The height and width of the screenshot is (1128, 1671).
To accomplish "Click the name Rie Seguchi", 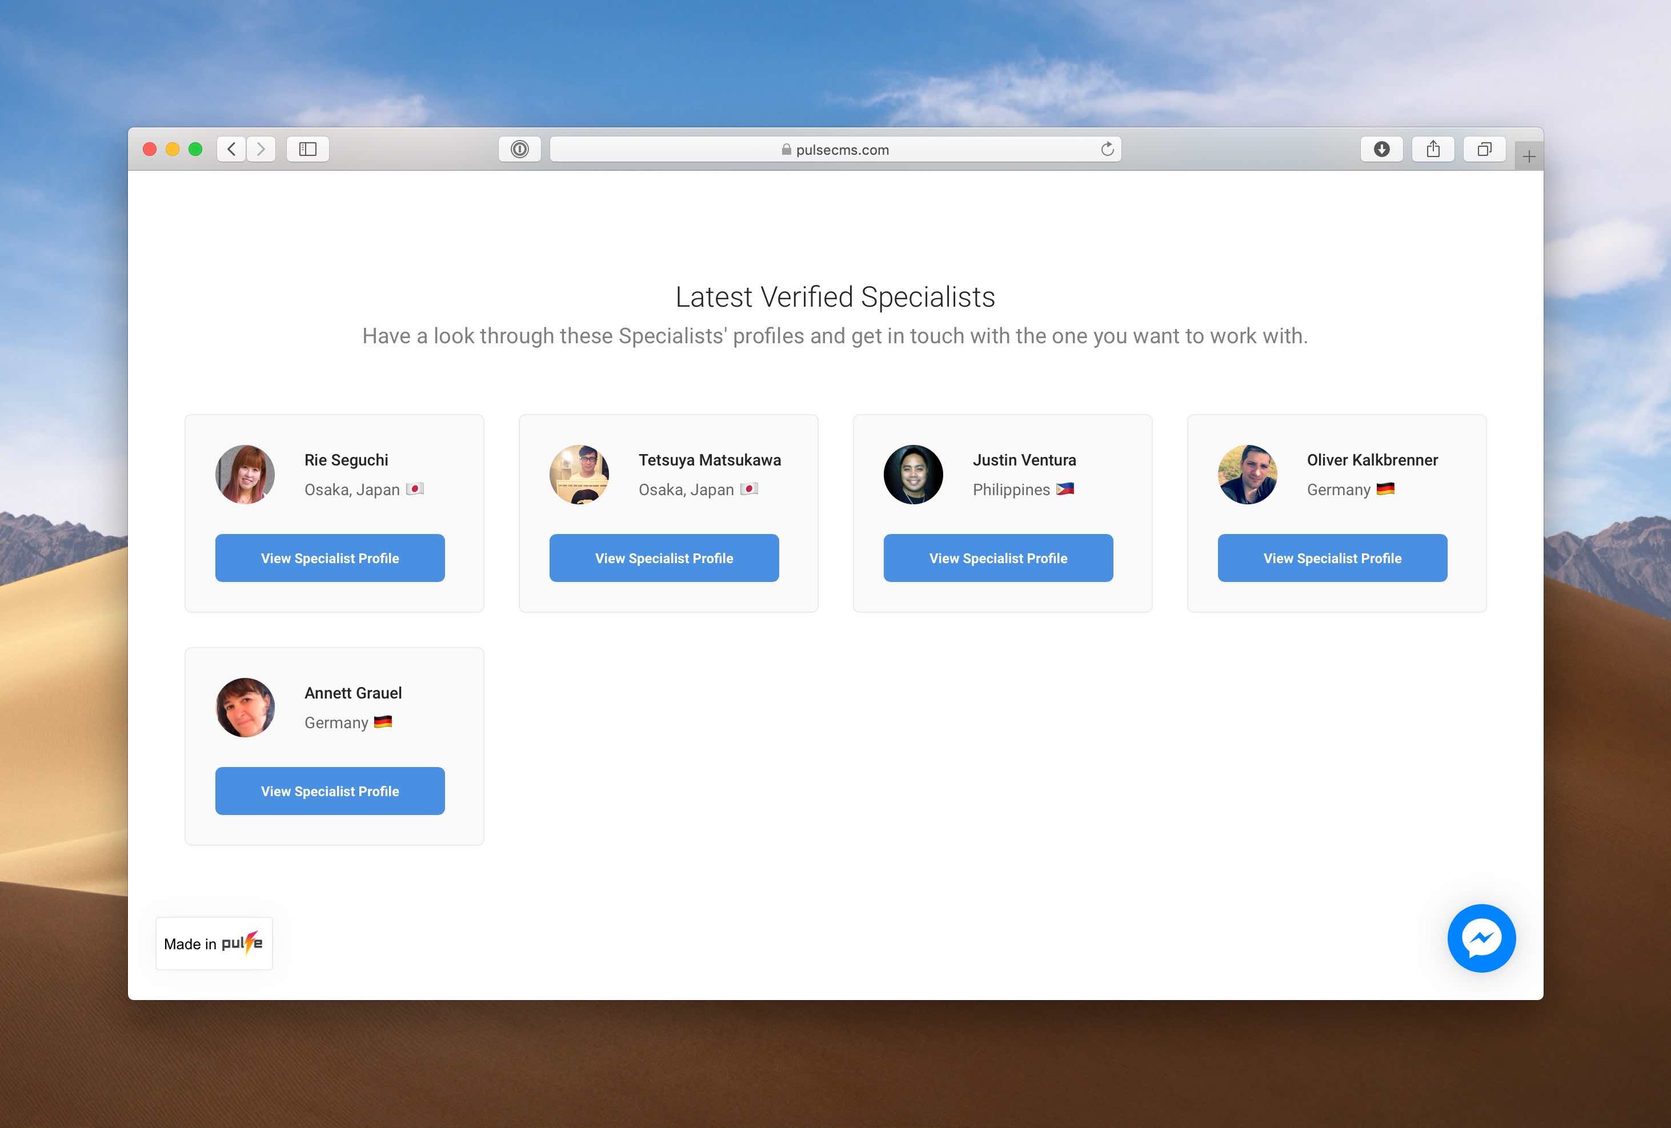I will [346, 460].
